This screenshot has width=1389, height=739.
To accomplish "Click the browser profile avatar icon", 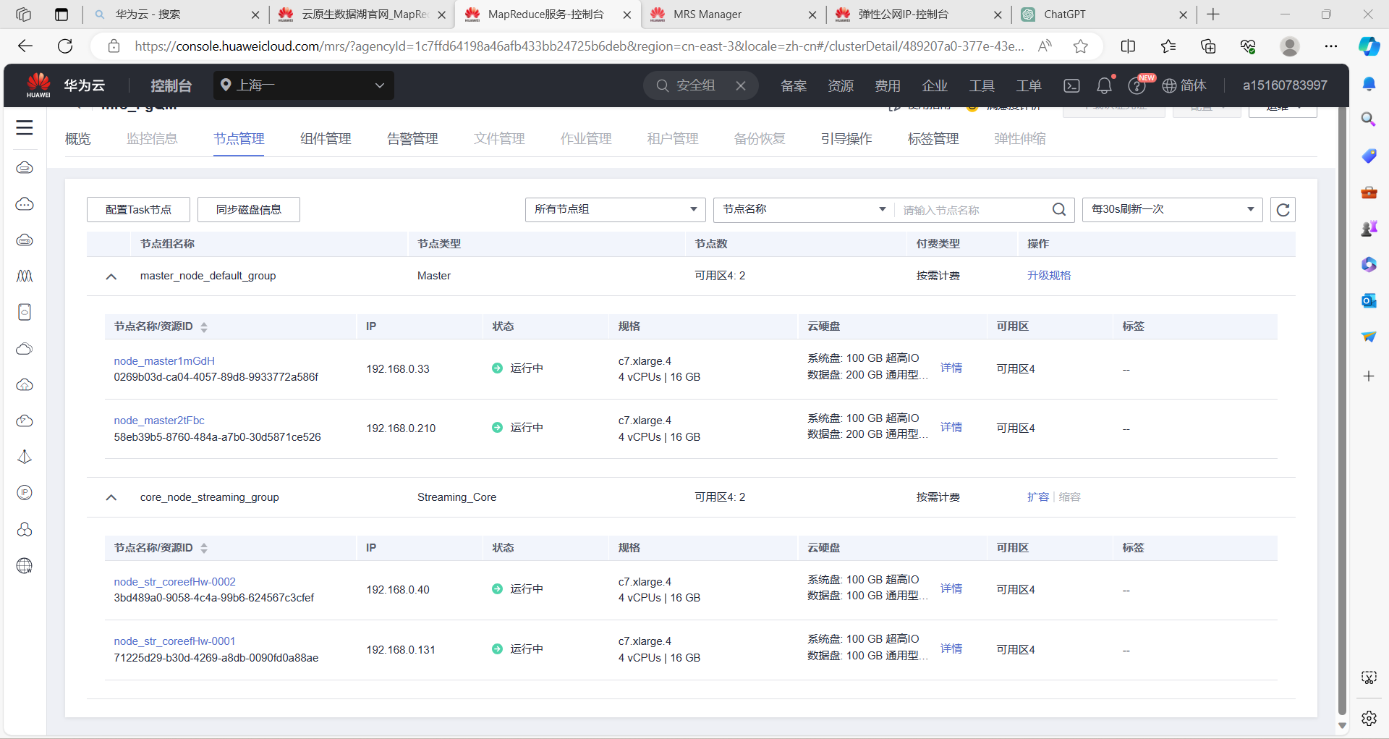I will [1290, 46].
